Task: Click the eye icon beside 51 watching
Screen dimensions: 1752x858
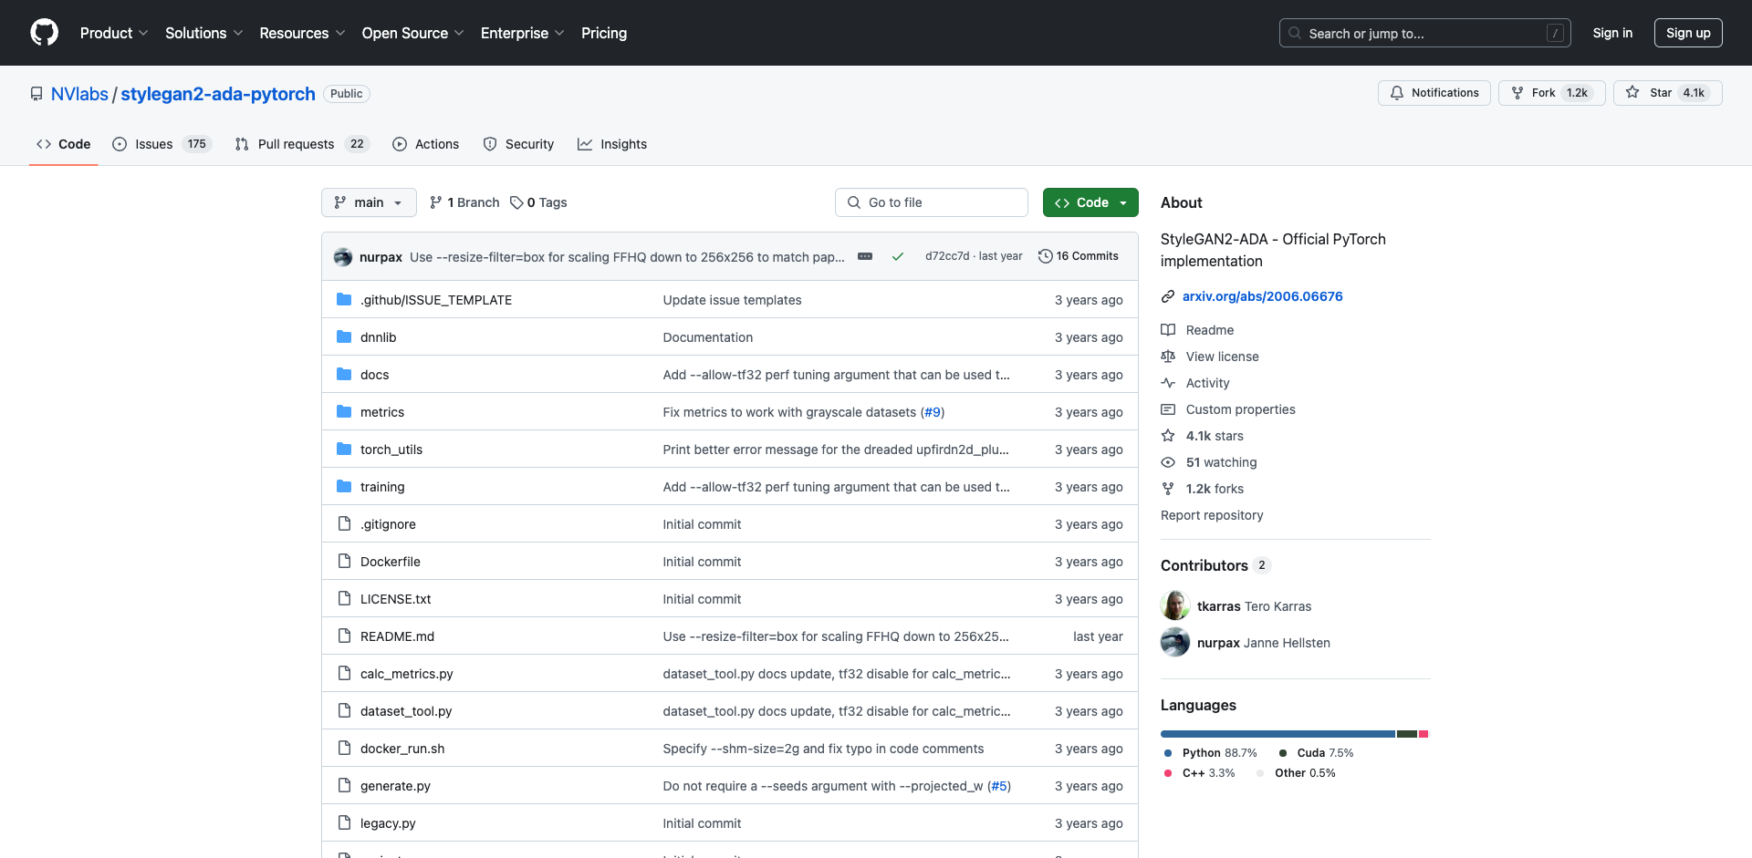Action: tap(1168, 462)
